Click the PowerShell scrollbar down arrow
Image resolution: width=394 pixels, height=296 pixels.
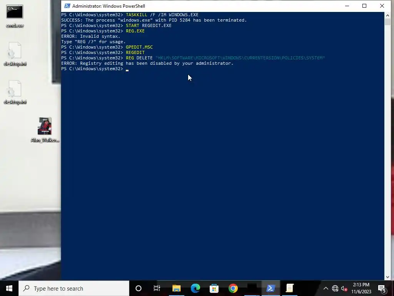pyautogui.click(x=387, y=277)
